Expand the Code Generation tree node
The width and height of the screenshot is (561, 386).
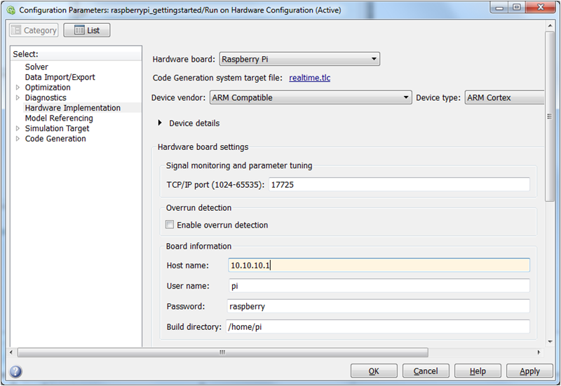click(x=18, y=139)
